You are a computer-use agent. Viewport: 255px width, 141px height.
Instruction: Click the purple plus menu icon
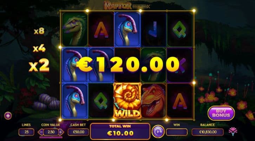coord(8,116)
